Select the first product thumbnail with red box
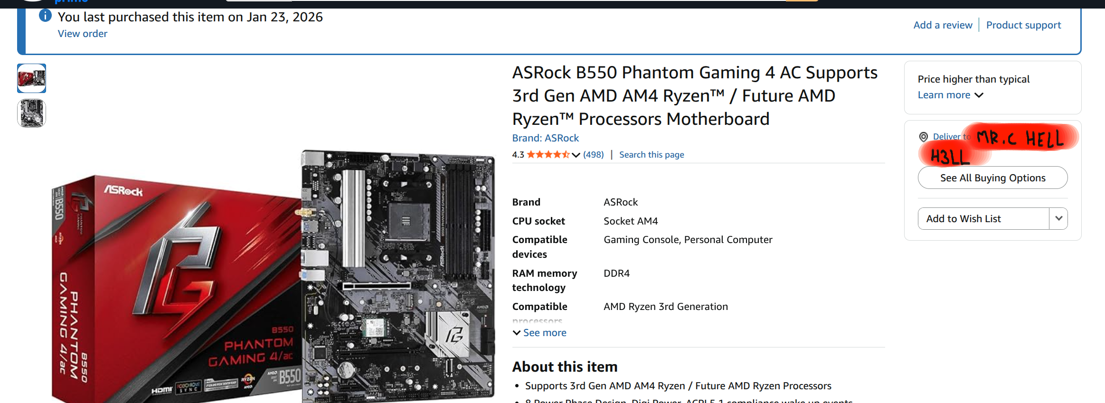Image resolution: width=1105 pixels, height=403 pixels. [x=32, y=78]
